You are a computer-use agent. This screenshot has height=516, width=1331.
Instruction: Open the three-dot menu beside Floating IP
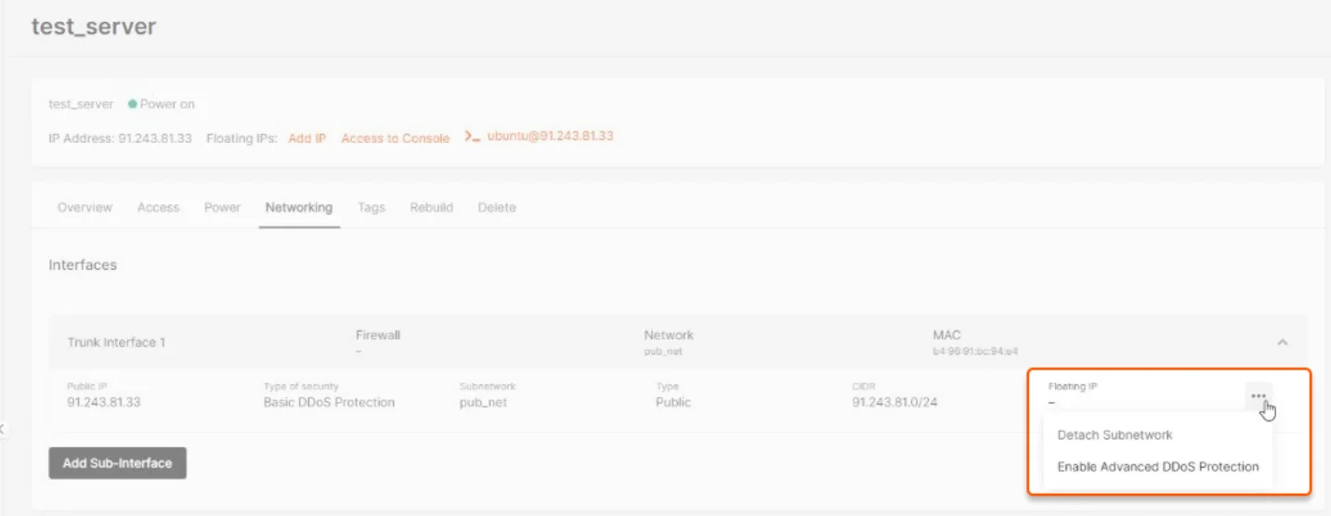click(1259, 396)
